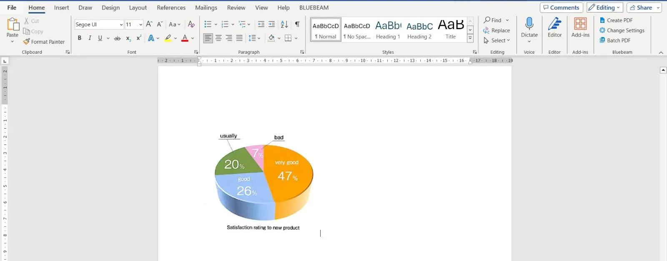This screenshot has width=667, height=261.
Task: Select the pie chart image
Action: click(x=263, y=182)
